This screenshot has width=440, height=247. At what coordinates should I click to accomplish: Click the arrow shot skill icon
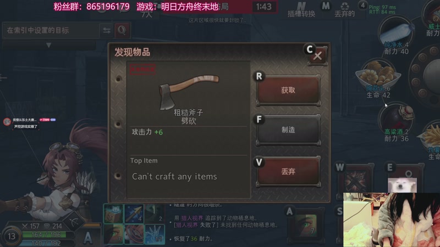(134, 214)
